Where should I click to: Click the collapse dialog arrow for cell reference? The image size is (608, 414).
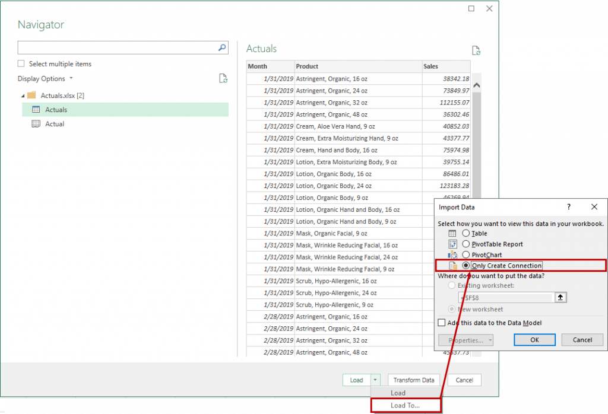click(560, 297)
